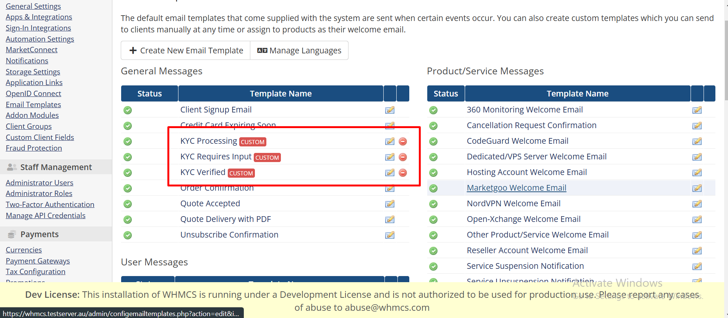Edit the NordVPN Welcome Email icon
728x318 pixels.
[x=697, y=204]
